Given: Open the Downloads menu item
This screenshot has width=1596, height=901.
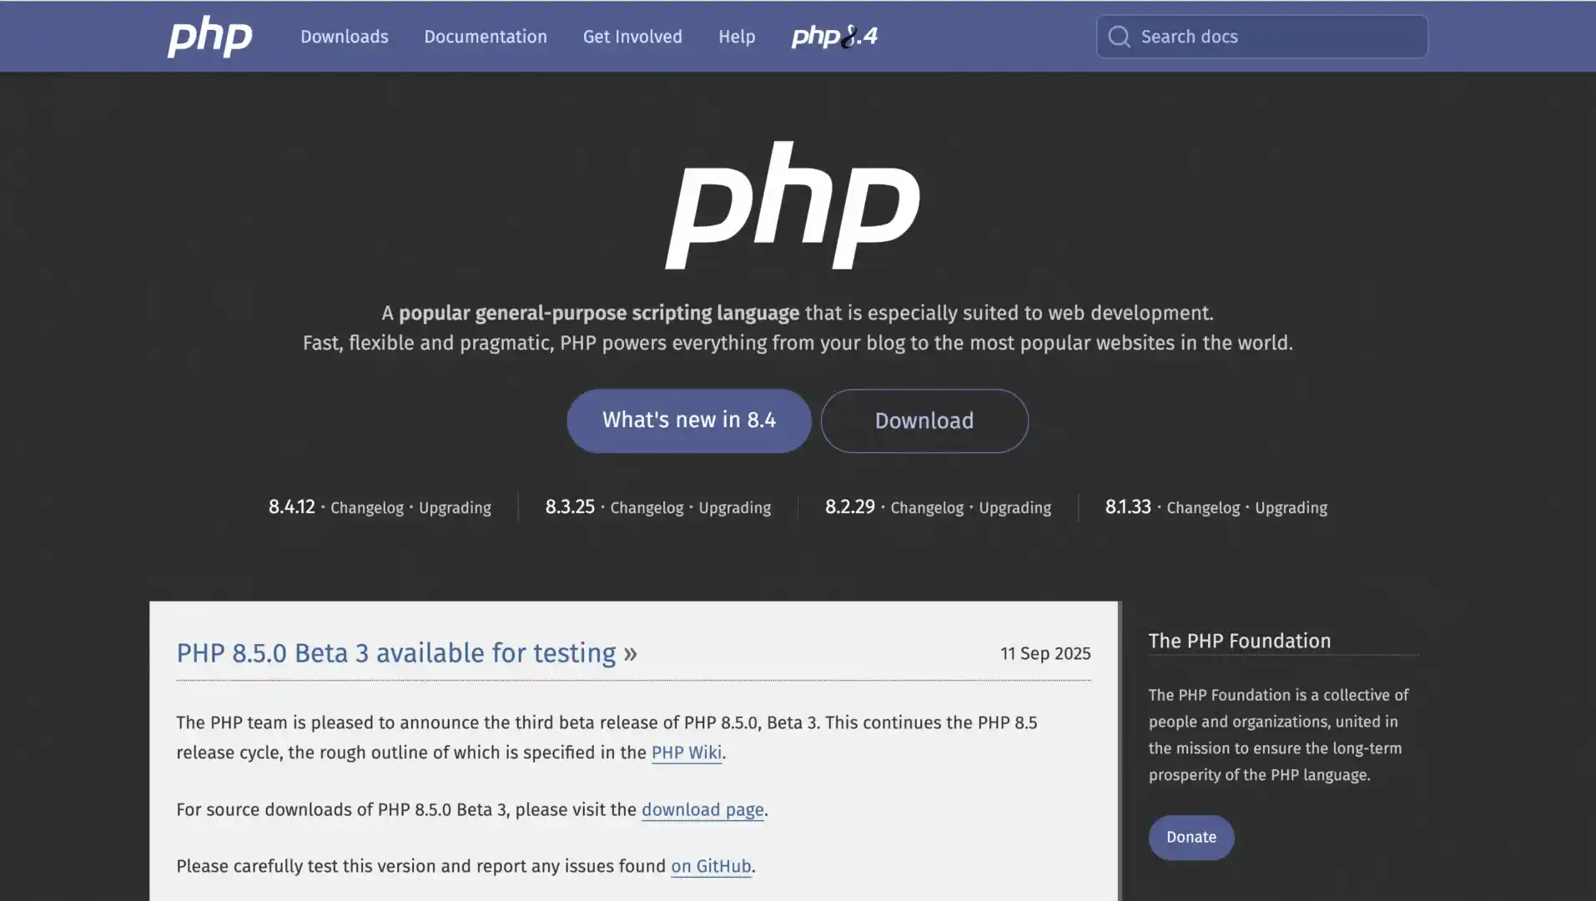Looking at the screenshot, I should point(345,37).
